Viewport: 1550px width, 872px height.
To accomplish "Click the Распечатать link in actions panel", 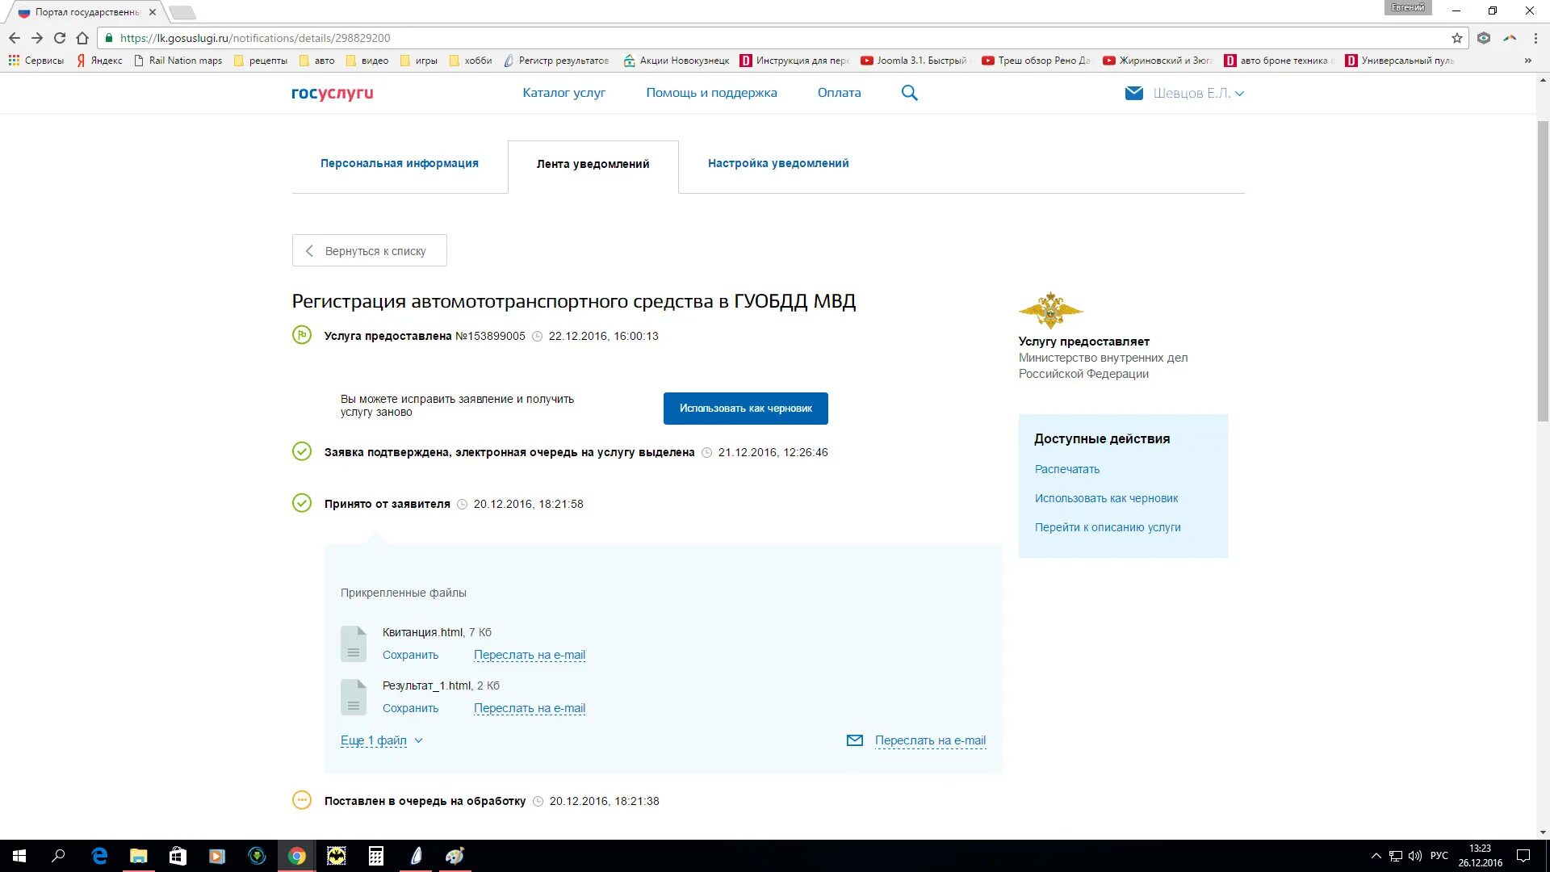I will [1066, 469].
